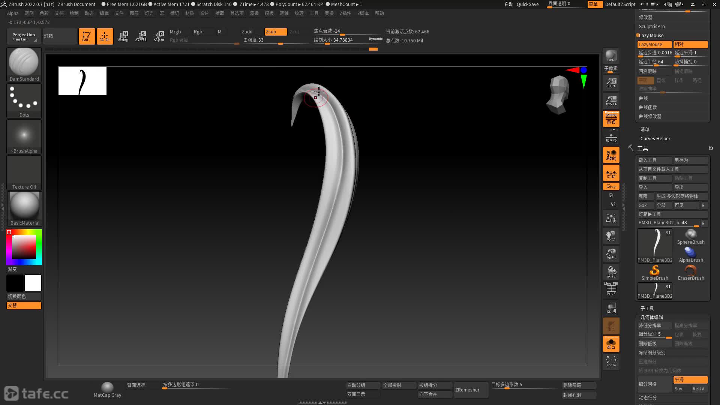This screenshot has height=405, width=720.
Task: Click the BPR render icon
Action: [x=611, y=56]
